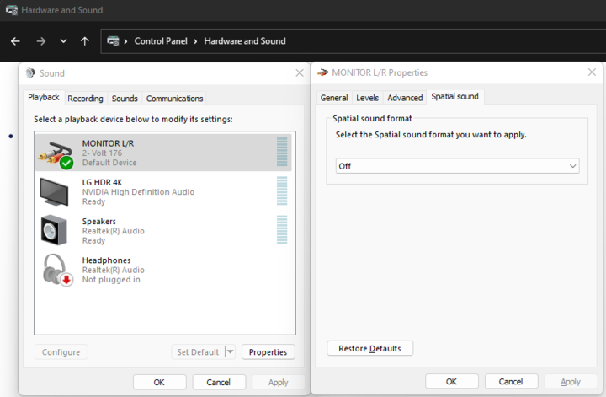Screen dimensions: 606x397
Task: Select the MONITOR L/R device icon
Action: (56, 153)
